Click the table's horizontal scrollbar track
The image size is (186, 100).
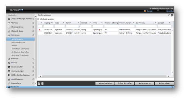(105, 76)
